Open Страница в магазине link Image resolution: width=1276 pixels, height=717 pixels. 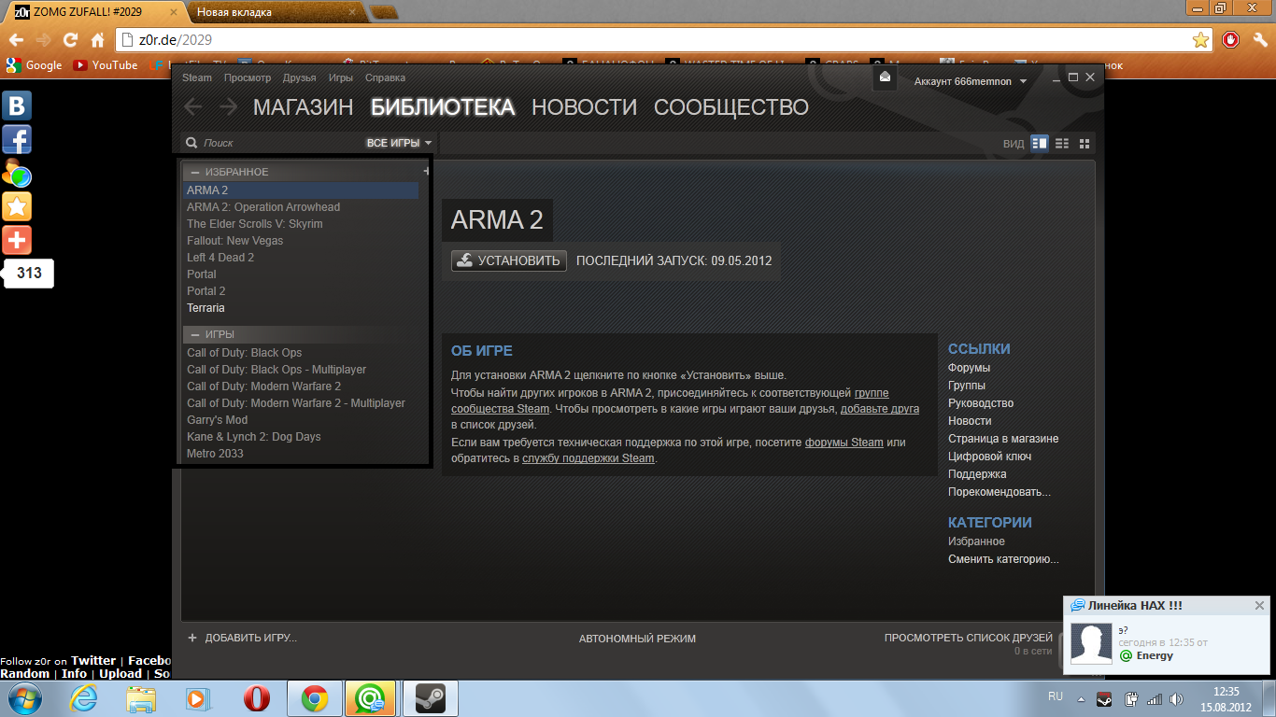click(1003, 439)
